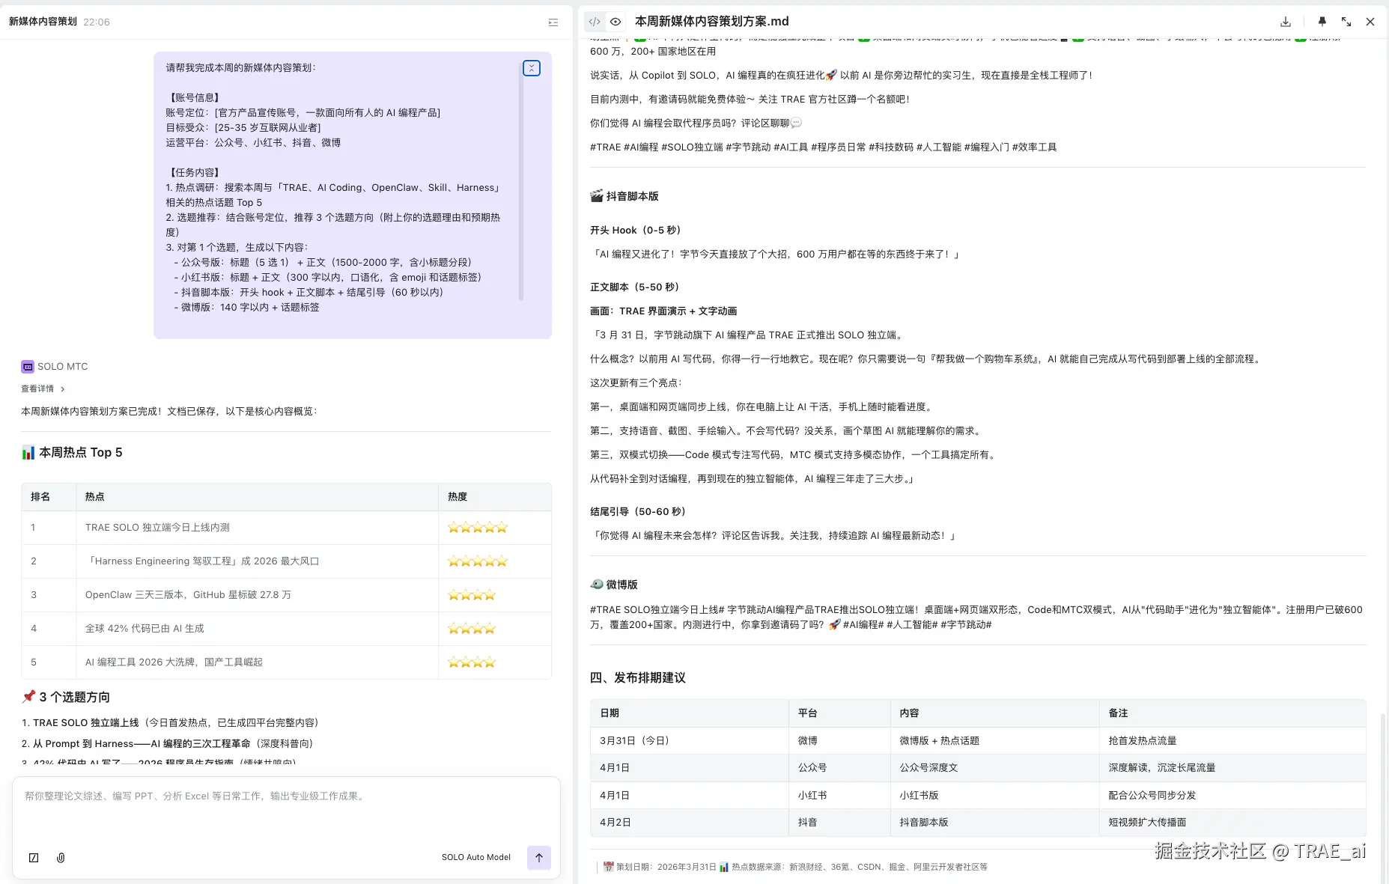This screenshot has width=1389, height=884.
Task: Switch document to source code view
Action: (595, 22)
